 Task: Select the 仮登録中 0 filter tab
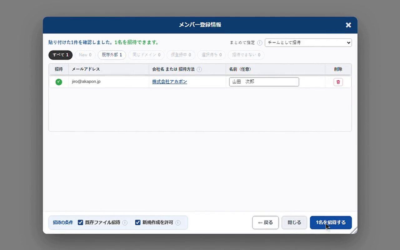[x=181, y=55]
